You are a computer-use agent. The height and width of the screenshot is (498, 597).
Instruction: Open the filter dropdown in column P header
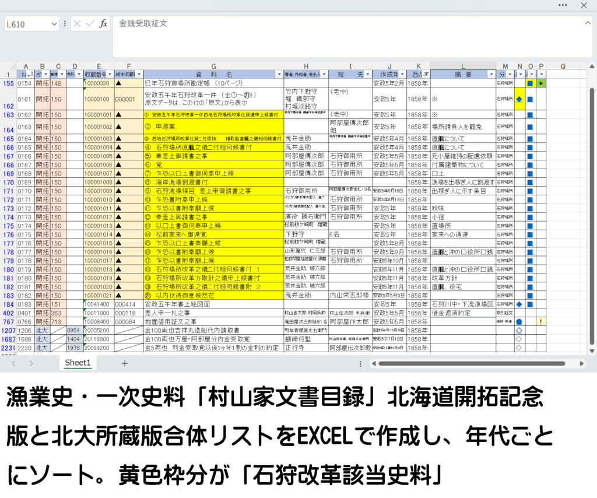[541, 74]
